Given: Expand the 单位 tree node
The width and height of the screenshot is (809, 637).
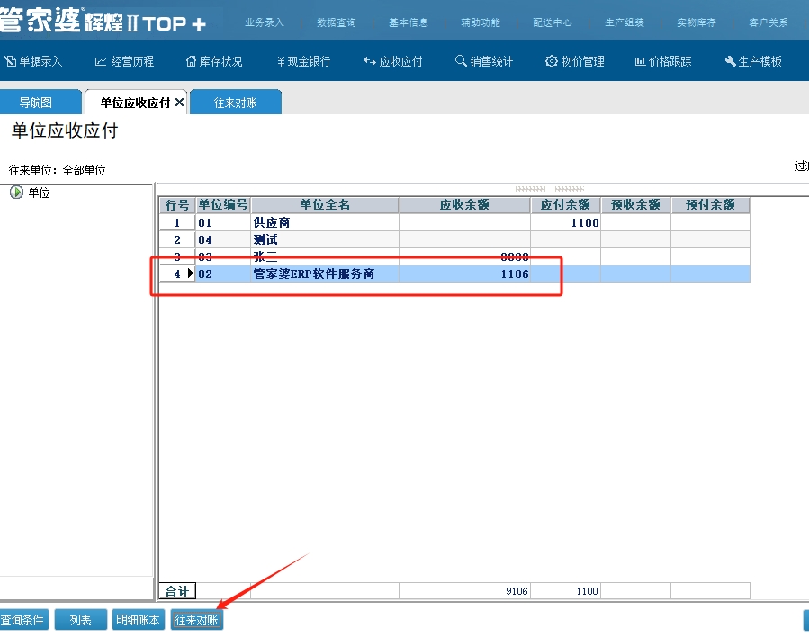Looking at the screenshot, I should point(16,193).
